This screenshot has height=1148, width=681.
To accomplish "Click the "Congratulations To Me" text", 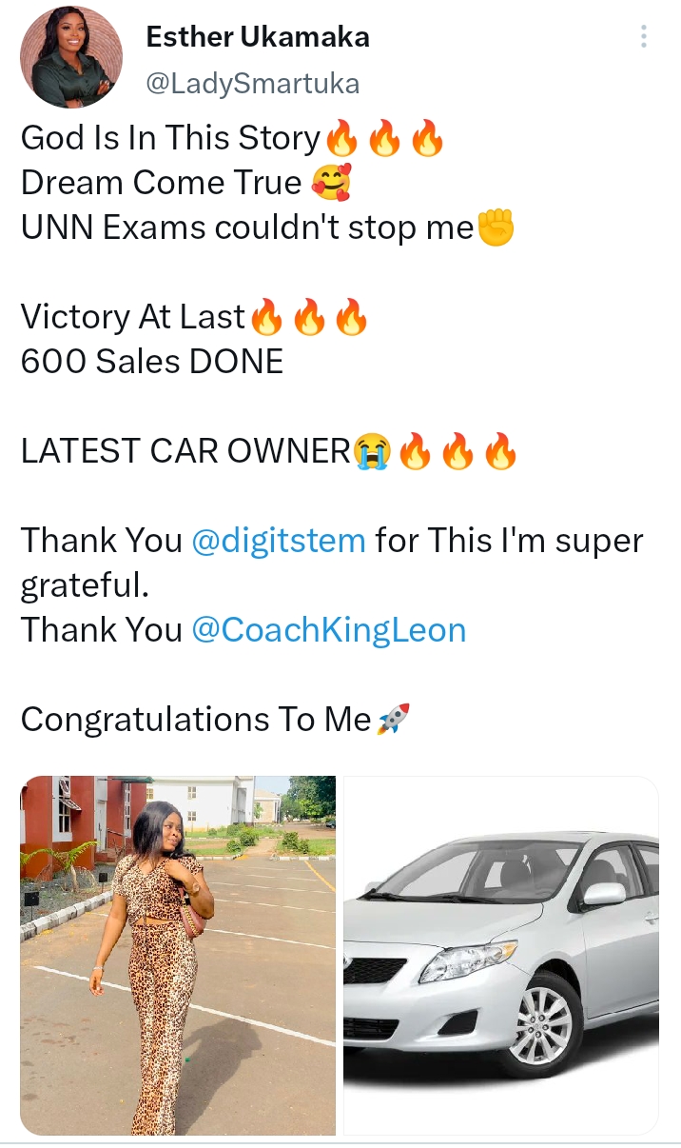I will (x=195, y=720).
